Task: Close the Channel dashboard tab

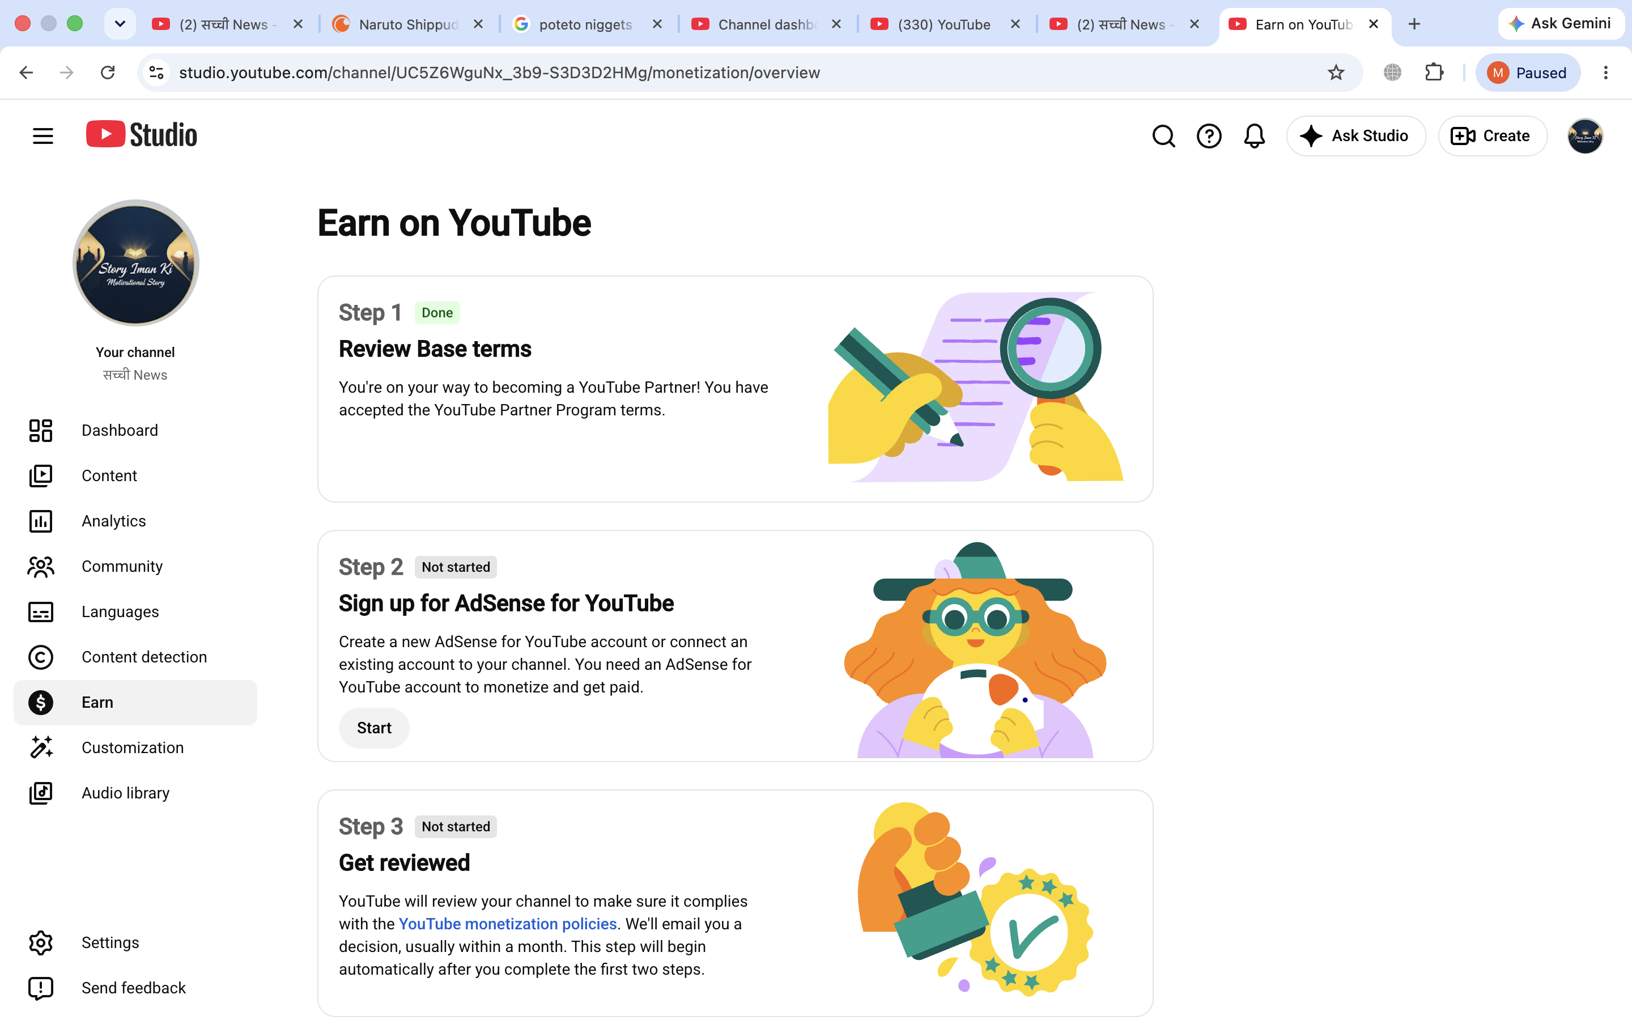Action: pyautogui.click(x=836, y=24)
